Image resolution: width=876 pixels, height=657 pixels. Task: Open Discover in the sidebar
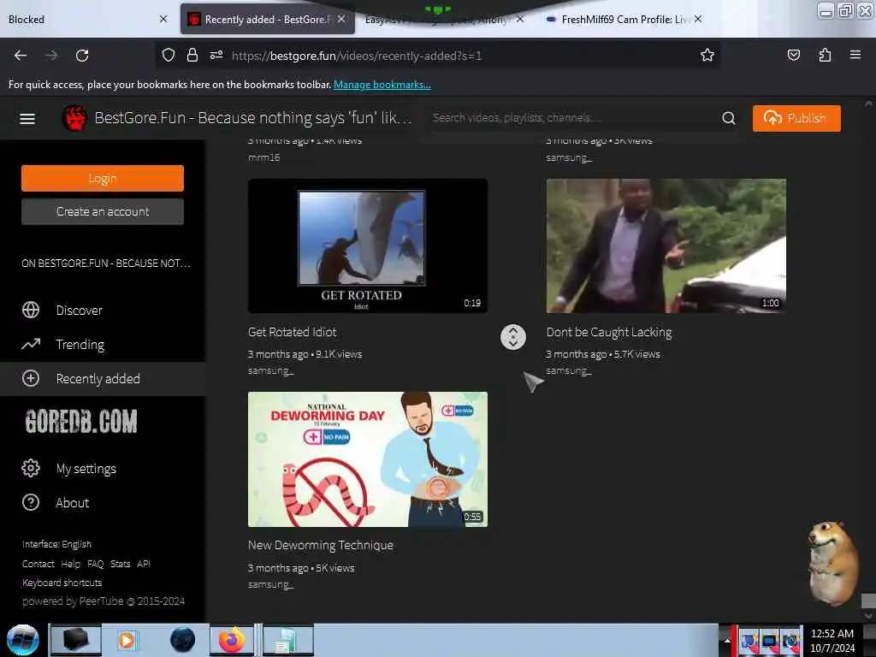80,311
